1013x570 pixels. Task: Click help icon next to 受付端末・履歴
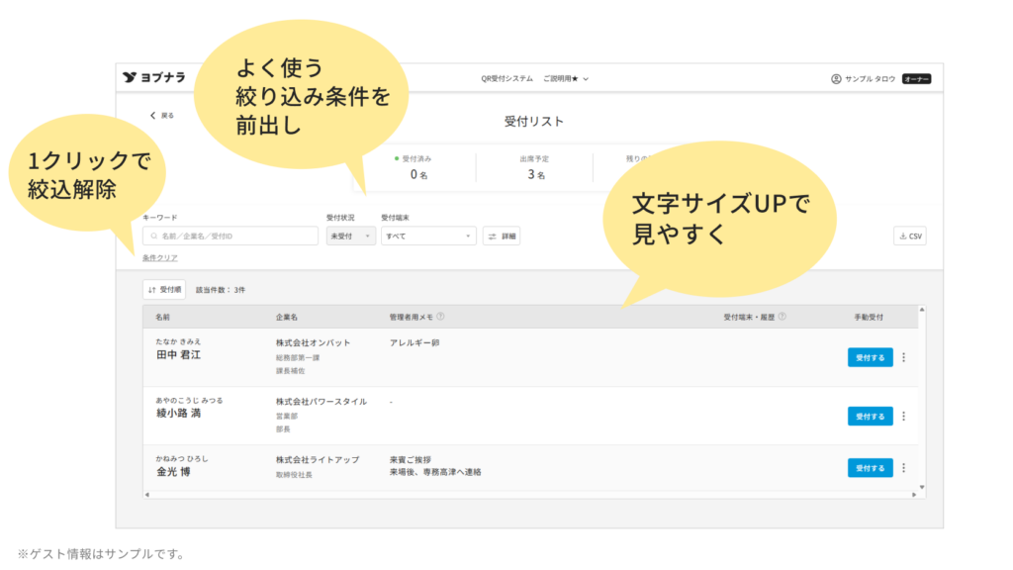(783, 317)
